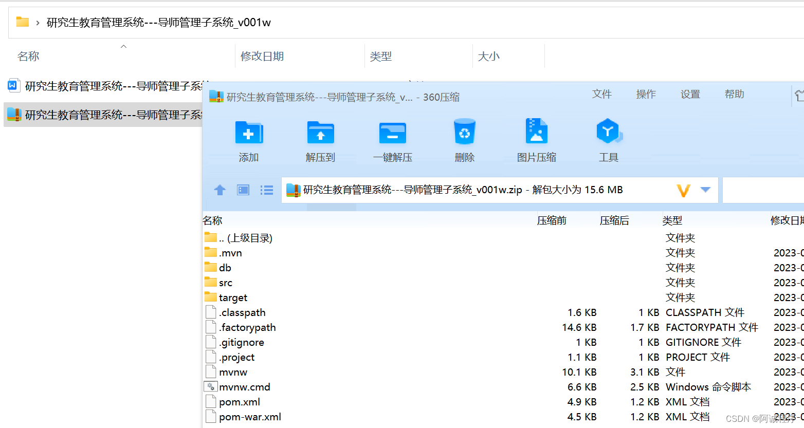This screenshot has height=428, width=804.
Task: Click the 删除 (Delete) trash icon
Action: pos(464,132)
